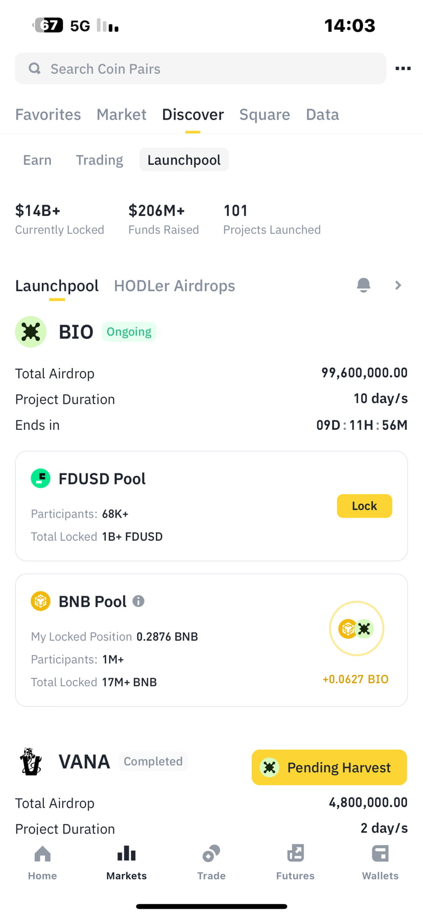Tap the BNB Pool info icon
The image size is (423, 917).
tap(138, 601)
